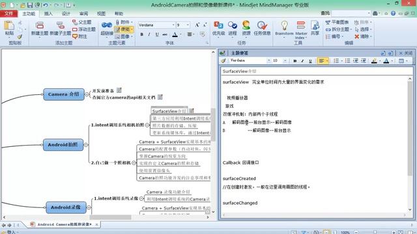The height and width of the screenshot is (234, 417).
Task: Switch to the Review (审阅) ribbon tab
Action: [x=83, y=14]
